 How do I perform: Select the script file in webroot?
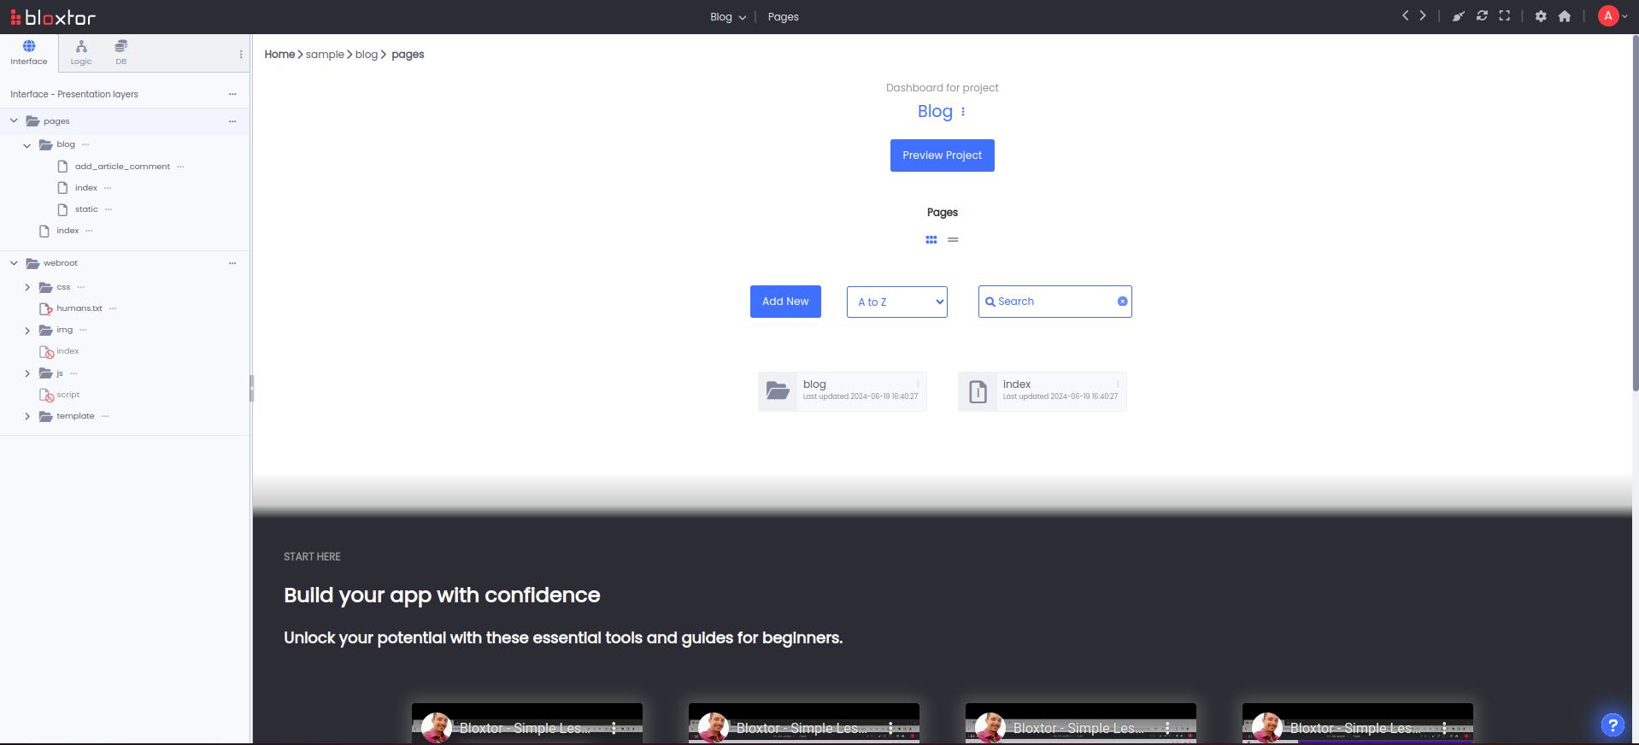coord(68,395)
